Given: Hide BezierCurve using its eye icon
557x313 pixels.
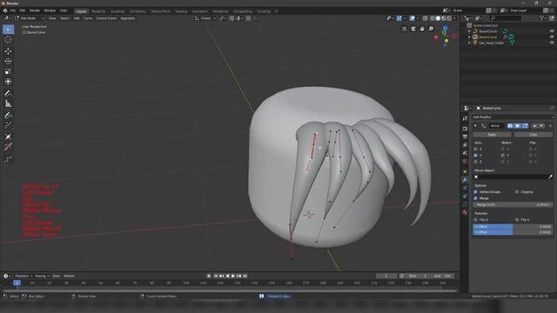Looking at the screenshot, I should pos(552,37).
